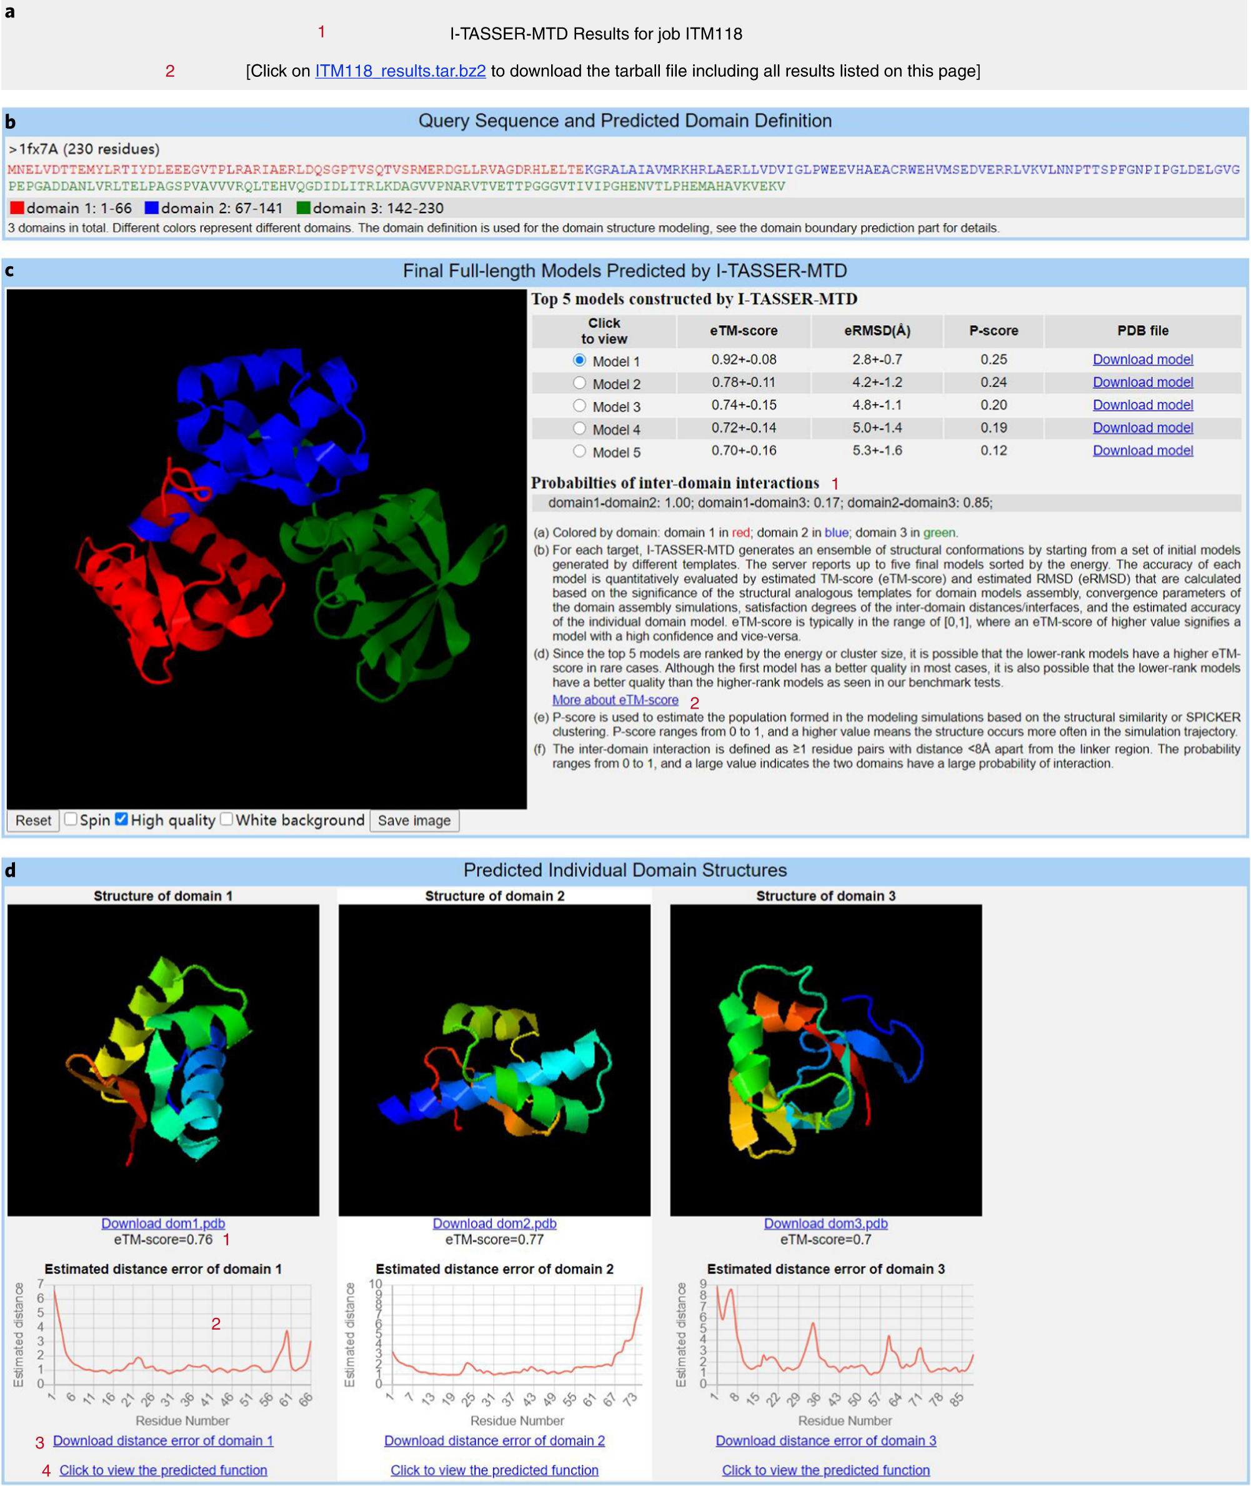Click the 'eTM-score=0.77' label under domain 2
Image resolution: width=1251 pixels, height=1486 pixels.
coord(494,1240)
